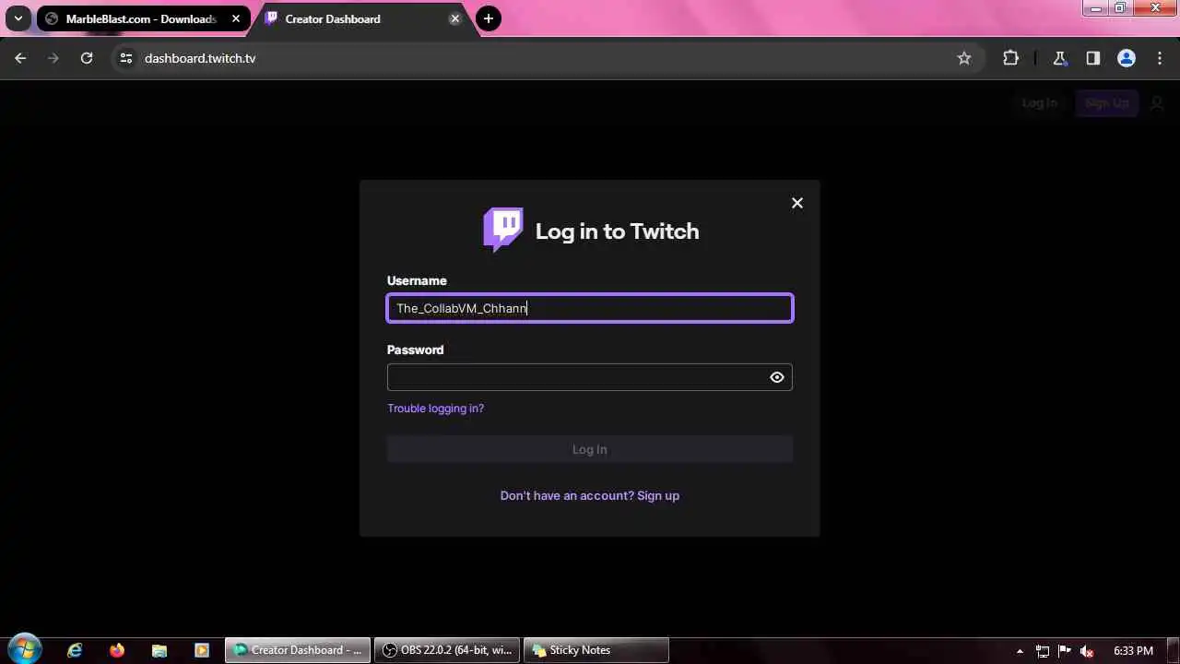Image resolution: width=1180 pixels, height=664 pixels.
Task: Reload the current page
Action: (87, 58)
